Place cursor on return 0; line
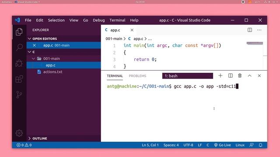This screenshot has width=280, height=157. [145, 59]
